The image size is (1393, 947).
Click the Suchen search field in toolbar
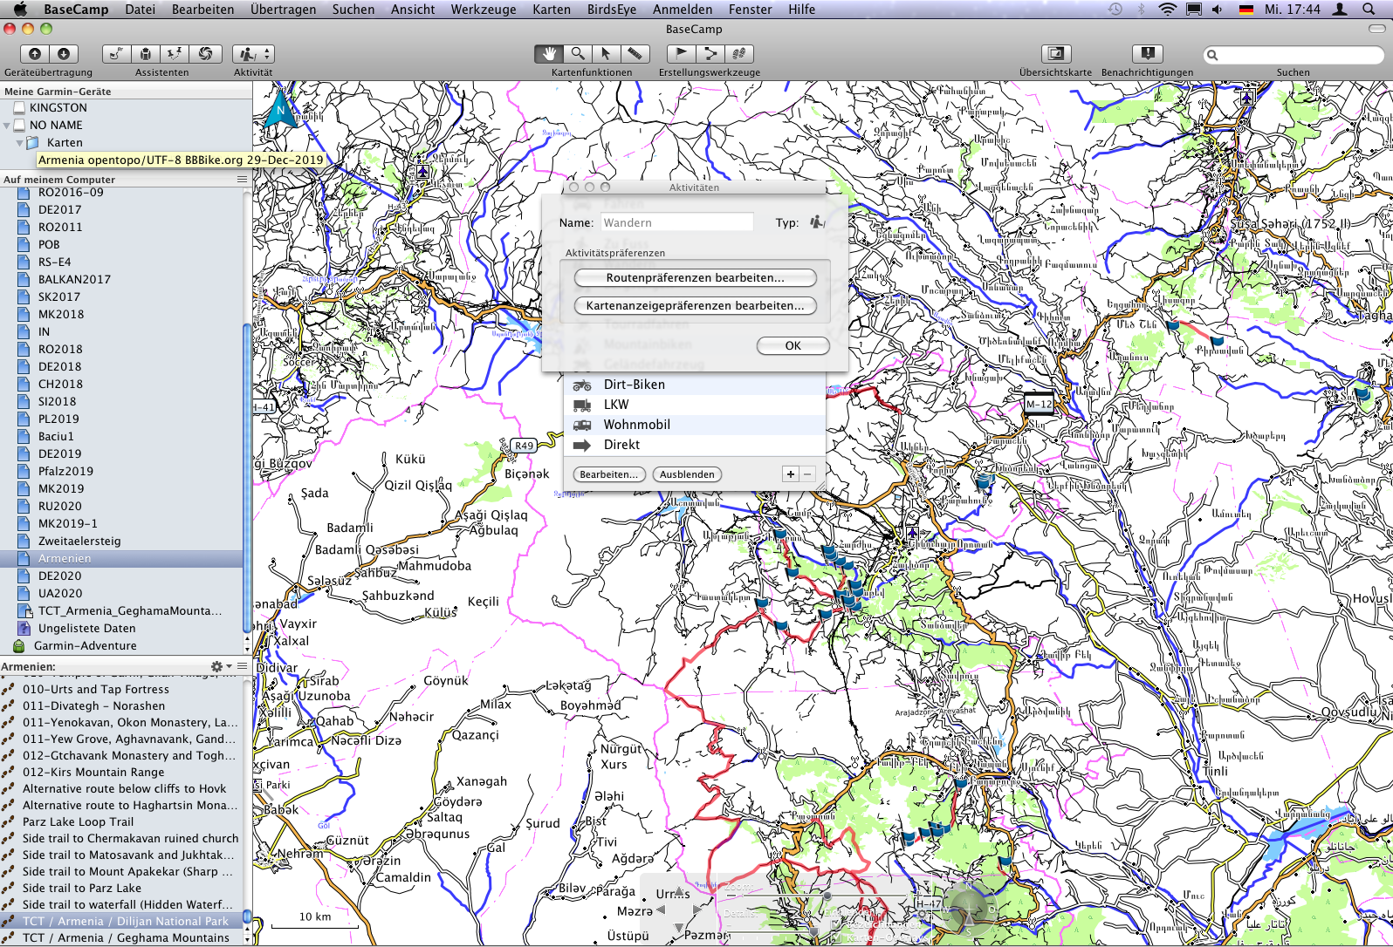pyautogui.click(x=1293, y=55)
